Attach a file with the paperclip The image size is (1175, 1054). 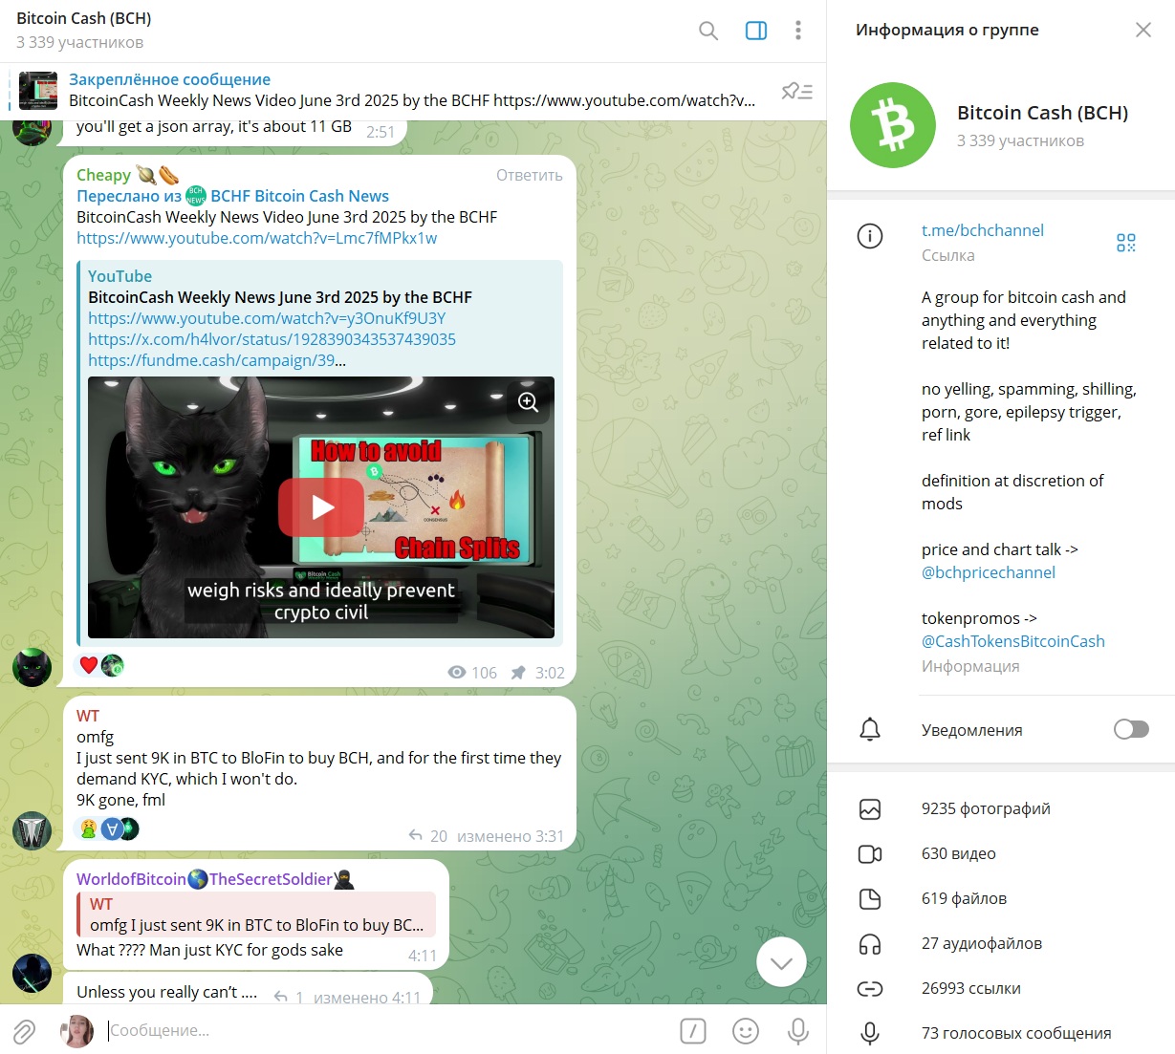(24, 1031)
